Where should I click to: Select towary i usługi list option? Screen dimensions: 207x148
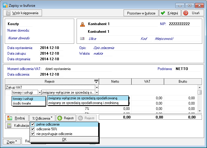[x=29, y=99]
